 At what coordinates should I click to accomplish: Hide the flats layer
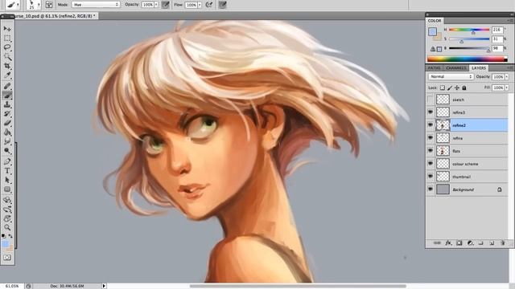[431, 151]
